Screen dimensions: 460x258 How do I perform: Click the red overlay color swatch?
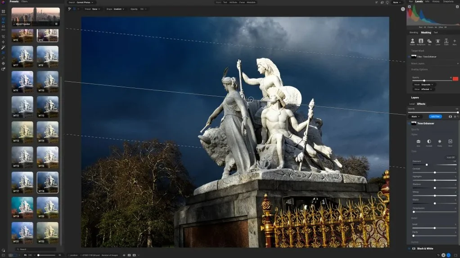click(x=455, y=79)
